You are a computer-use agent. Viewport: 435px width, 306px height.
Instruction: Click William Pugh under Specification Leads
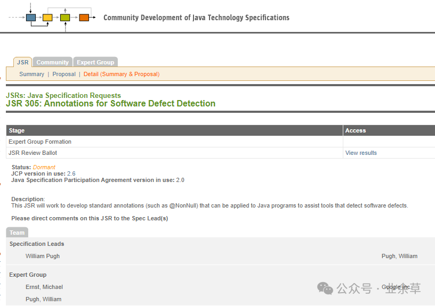pyautogui.click(x=43, y=256)
